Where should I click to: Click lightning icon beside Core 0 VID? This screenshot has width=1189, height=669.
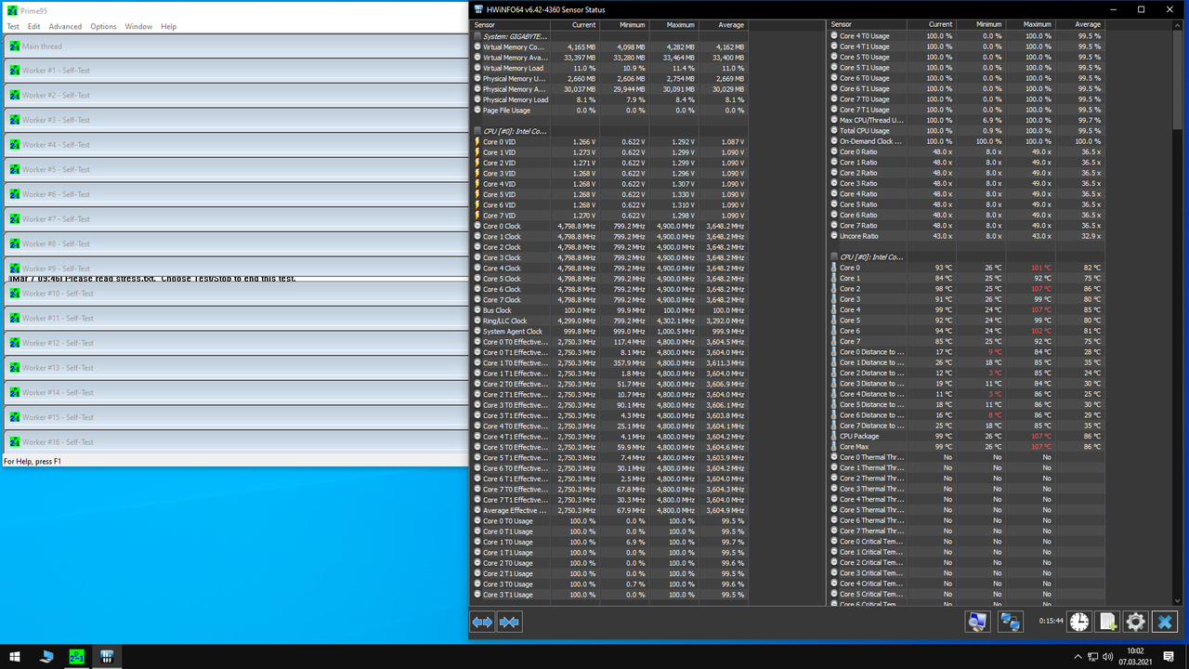(477, 142)
